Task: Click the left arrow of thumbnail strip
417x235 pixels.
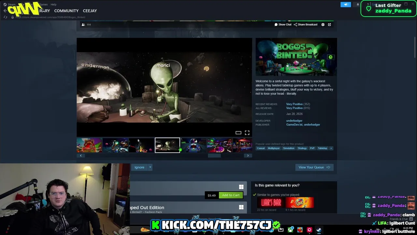Action: pyautogui.click(x=81, y=156)
